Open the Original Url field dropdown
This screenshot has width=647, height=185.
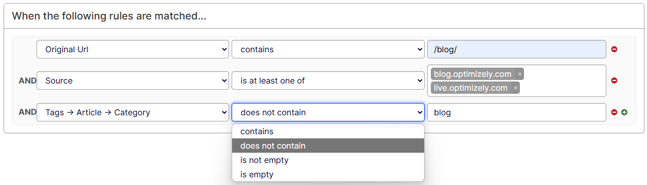(x=133, y=49)
